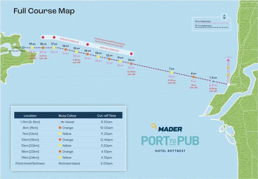Click the easternmost red rescue corridor dot
This screenshot has height=179, width=258.
point(131,54)
